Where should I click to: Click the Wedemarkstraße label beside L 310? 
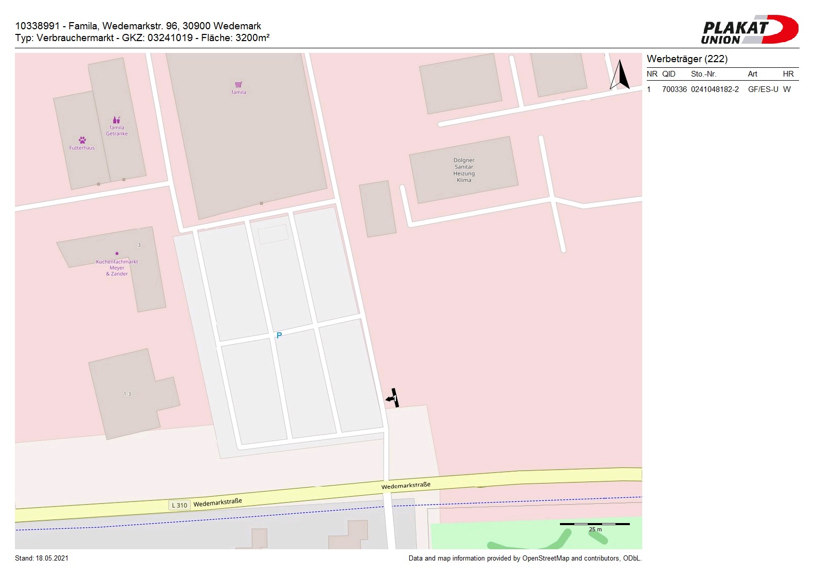point(217,502)
